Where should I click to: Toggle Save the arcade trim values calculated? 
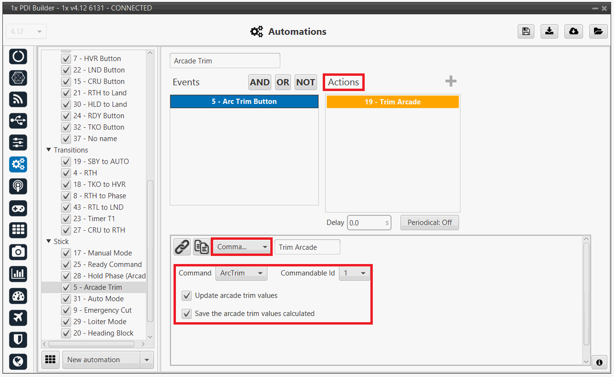[x=187, y=314]
